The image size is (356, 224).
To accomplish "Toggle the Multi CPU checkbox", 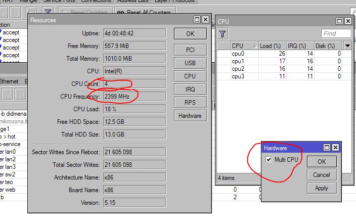I will pos(269,160).
